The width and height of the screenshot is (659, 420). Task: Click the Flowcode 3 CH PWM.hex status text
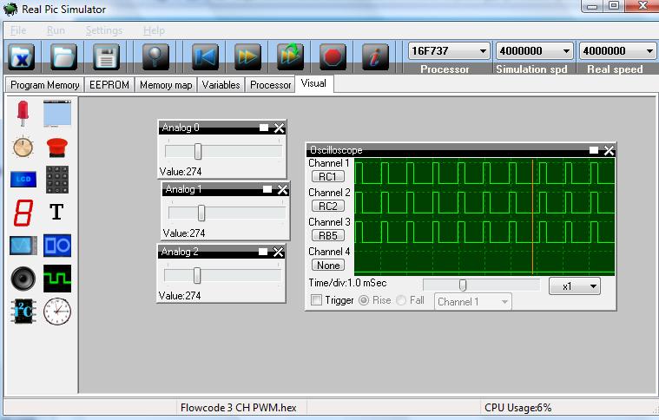click(238, 407)
